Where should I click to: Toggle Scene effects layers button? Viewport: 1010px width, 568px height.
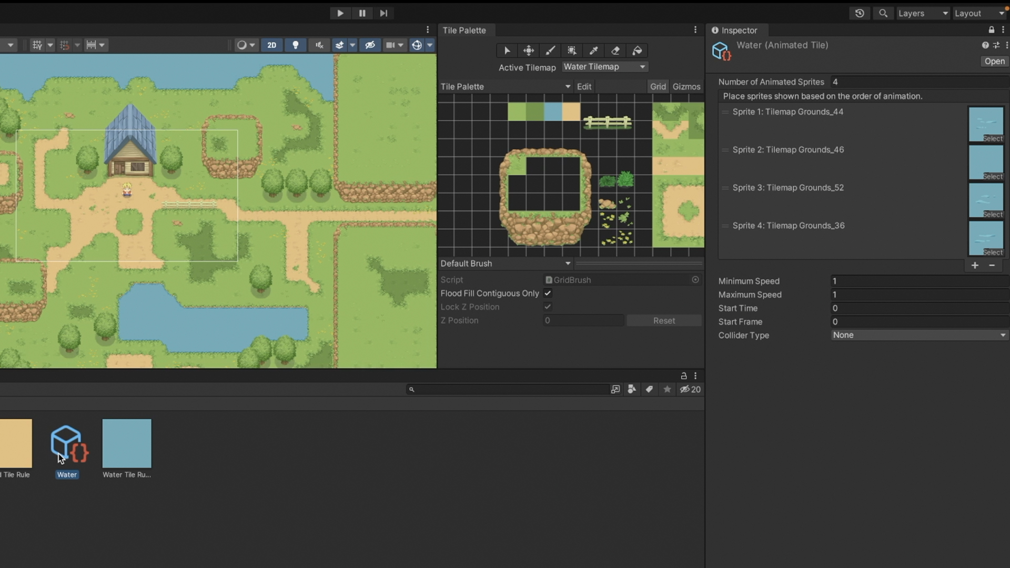coord(340,45)
